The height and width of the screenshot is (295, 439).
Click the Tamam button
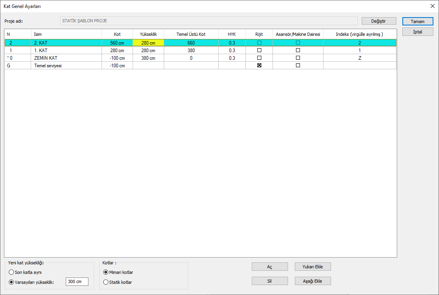[x=417, y=21]
